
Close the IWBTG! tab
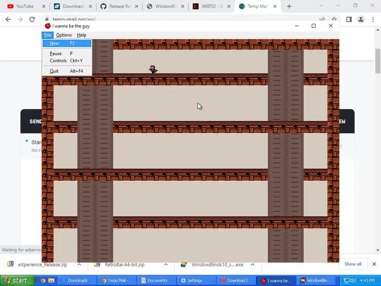[x=229, y=6]
